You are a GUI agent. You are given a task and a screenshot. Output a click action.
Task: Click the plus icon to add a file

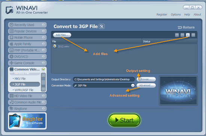(188, 35)
